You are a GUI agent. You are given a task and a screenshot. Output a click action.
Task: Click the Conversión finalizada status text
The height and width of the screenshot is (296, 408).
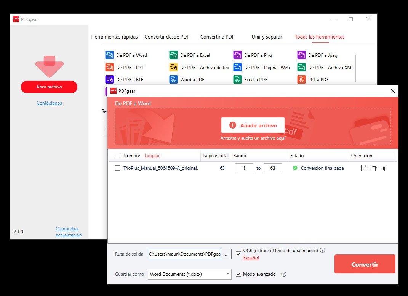[322, 168]
